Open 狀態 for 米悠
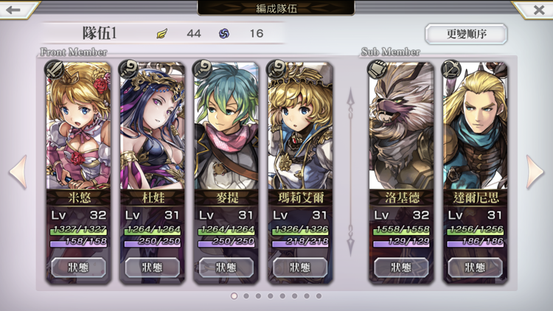This screenshot has width=553, height=311. (x=78, y=268)
